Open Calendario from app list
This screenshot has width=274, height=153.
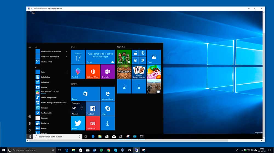(x=52, y=82)
